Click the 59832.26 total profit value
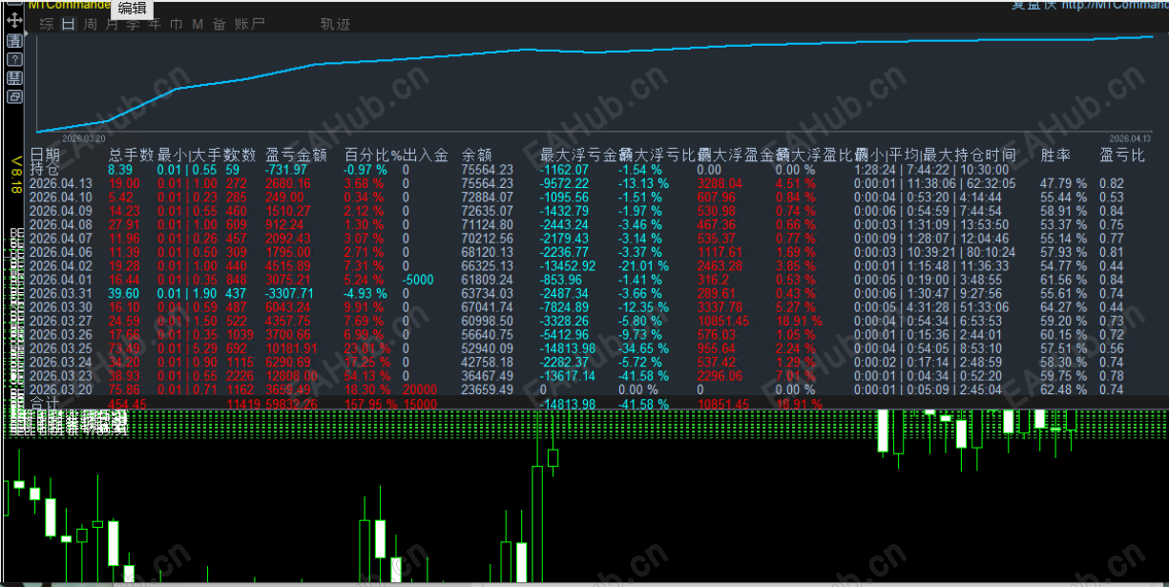This screenshot has height=587, width=1169. tap(293, 405)
